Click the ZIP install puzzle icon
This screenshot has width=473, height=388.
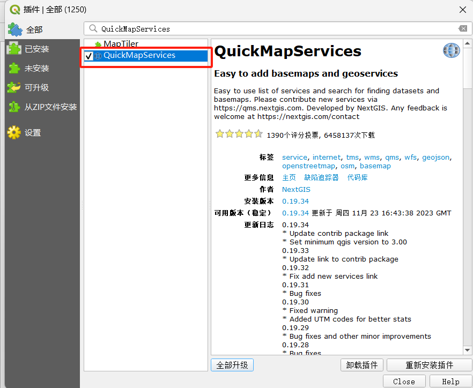point(14,107)
